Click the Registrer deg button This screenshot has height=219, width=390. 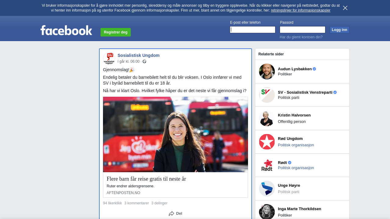[115, 32]
